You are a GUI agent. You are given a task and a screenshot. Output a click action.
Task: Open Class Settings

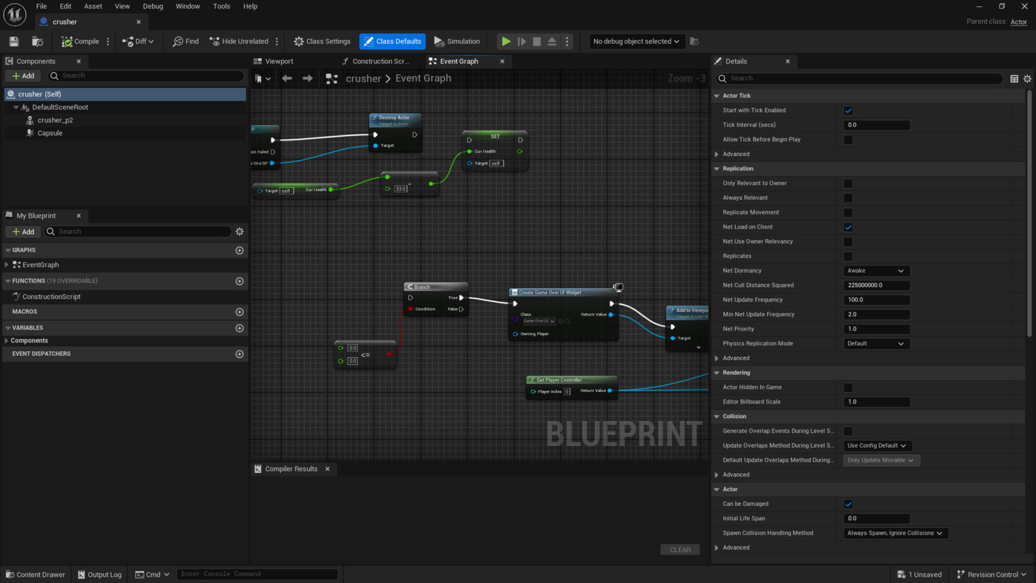point(322,41)
